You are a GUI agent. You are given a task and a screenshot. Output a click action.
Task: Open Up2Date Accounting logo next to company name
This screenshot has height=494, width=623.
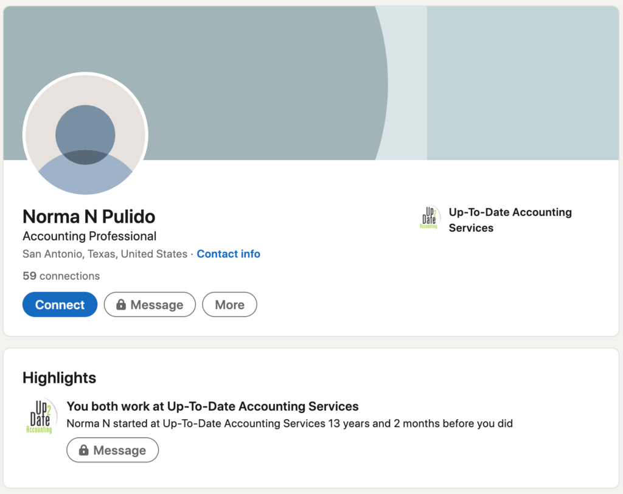click(430, 218)
